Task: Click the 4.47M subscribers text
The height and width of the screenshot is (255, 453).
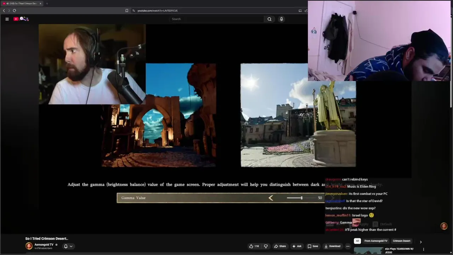Action: 43,248
